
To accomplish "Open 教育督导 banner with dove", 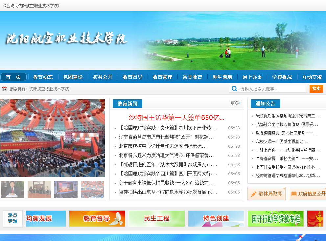I will (x=97, y=218).
